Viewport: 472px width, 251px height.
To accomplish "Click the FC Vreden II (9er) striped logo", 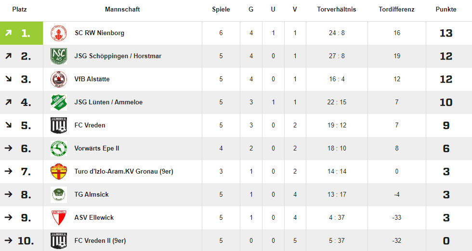I will [x=59, y=241].
